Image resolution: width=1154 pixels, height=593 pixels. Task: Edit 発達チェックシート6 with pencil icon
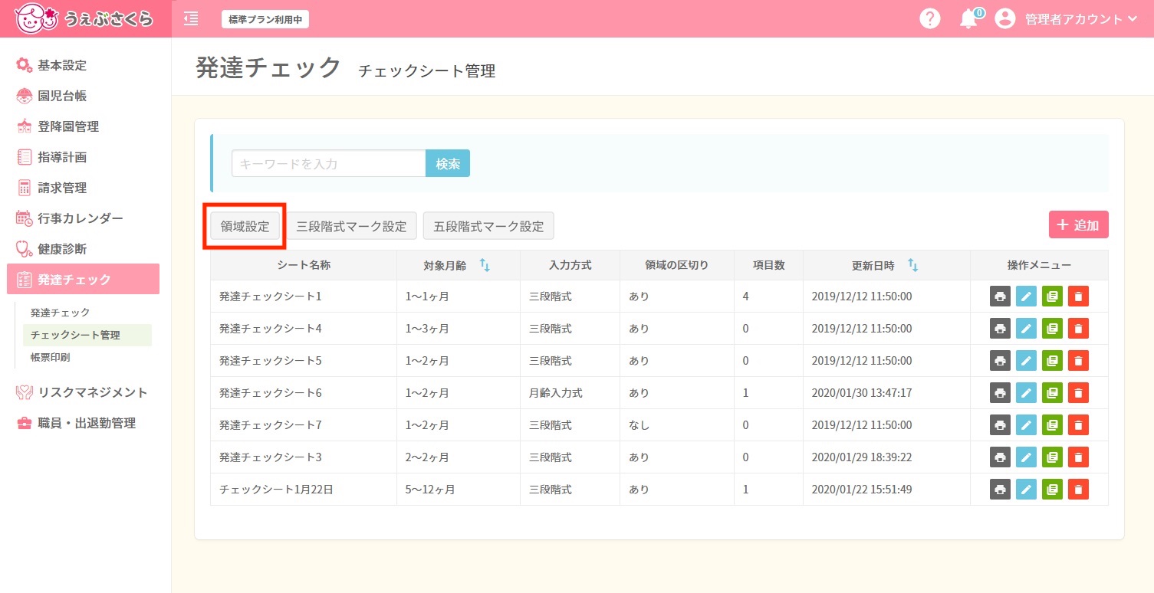pyautogui.click(x=1026, y=393)
